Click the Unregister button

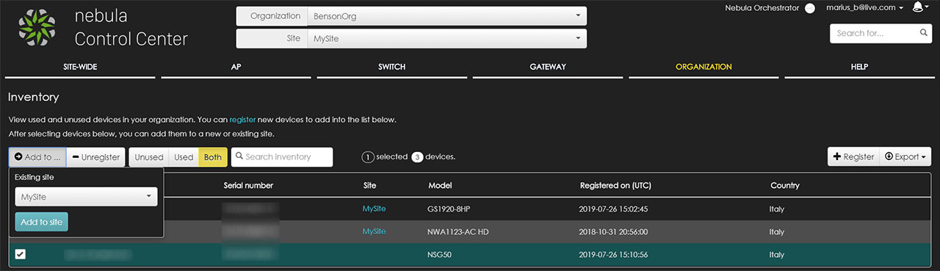click(96, 157)
